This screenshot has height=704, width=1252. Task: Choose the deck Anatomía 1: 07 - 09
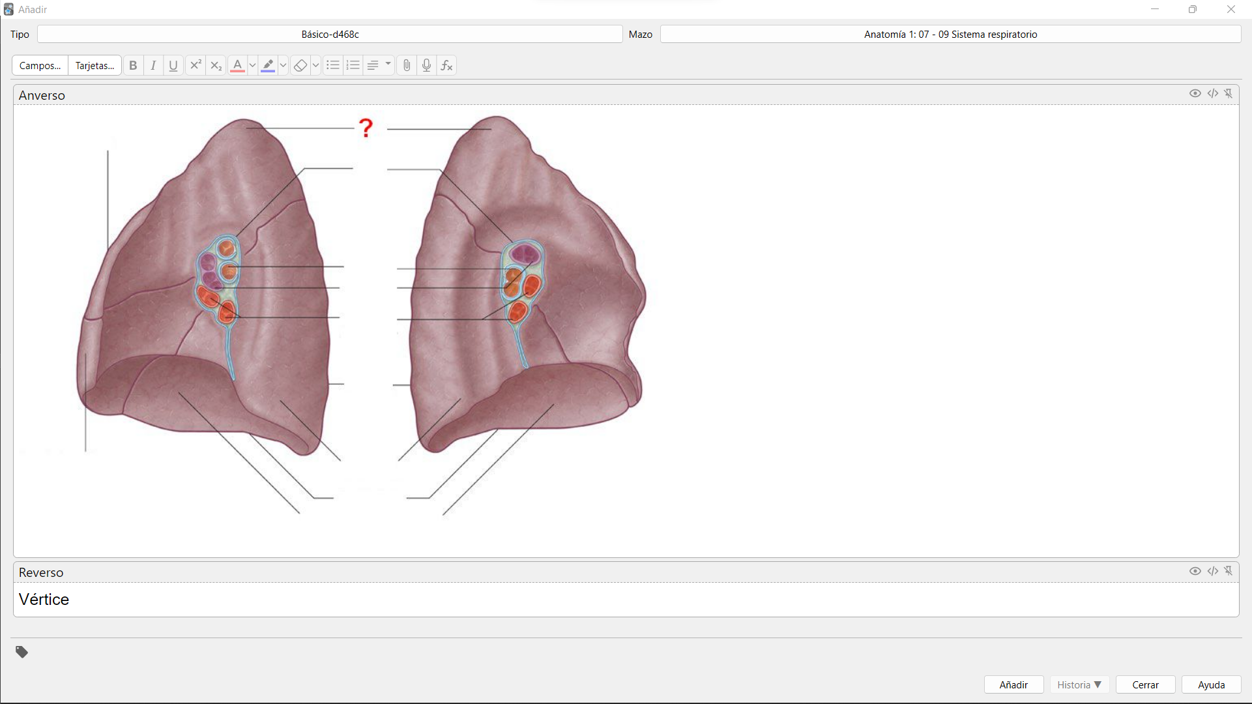pyautogui.click(x=950, y=35)
